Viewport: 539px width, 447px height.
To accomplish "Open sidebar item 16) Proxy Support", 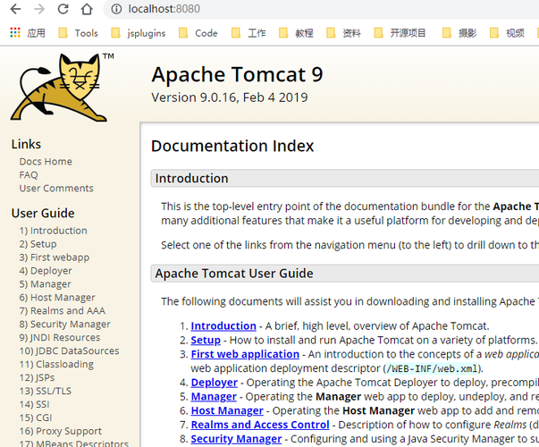I will click(x=61, y=431).
